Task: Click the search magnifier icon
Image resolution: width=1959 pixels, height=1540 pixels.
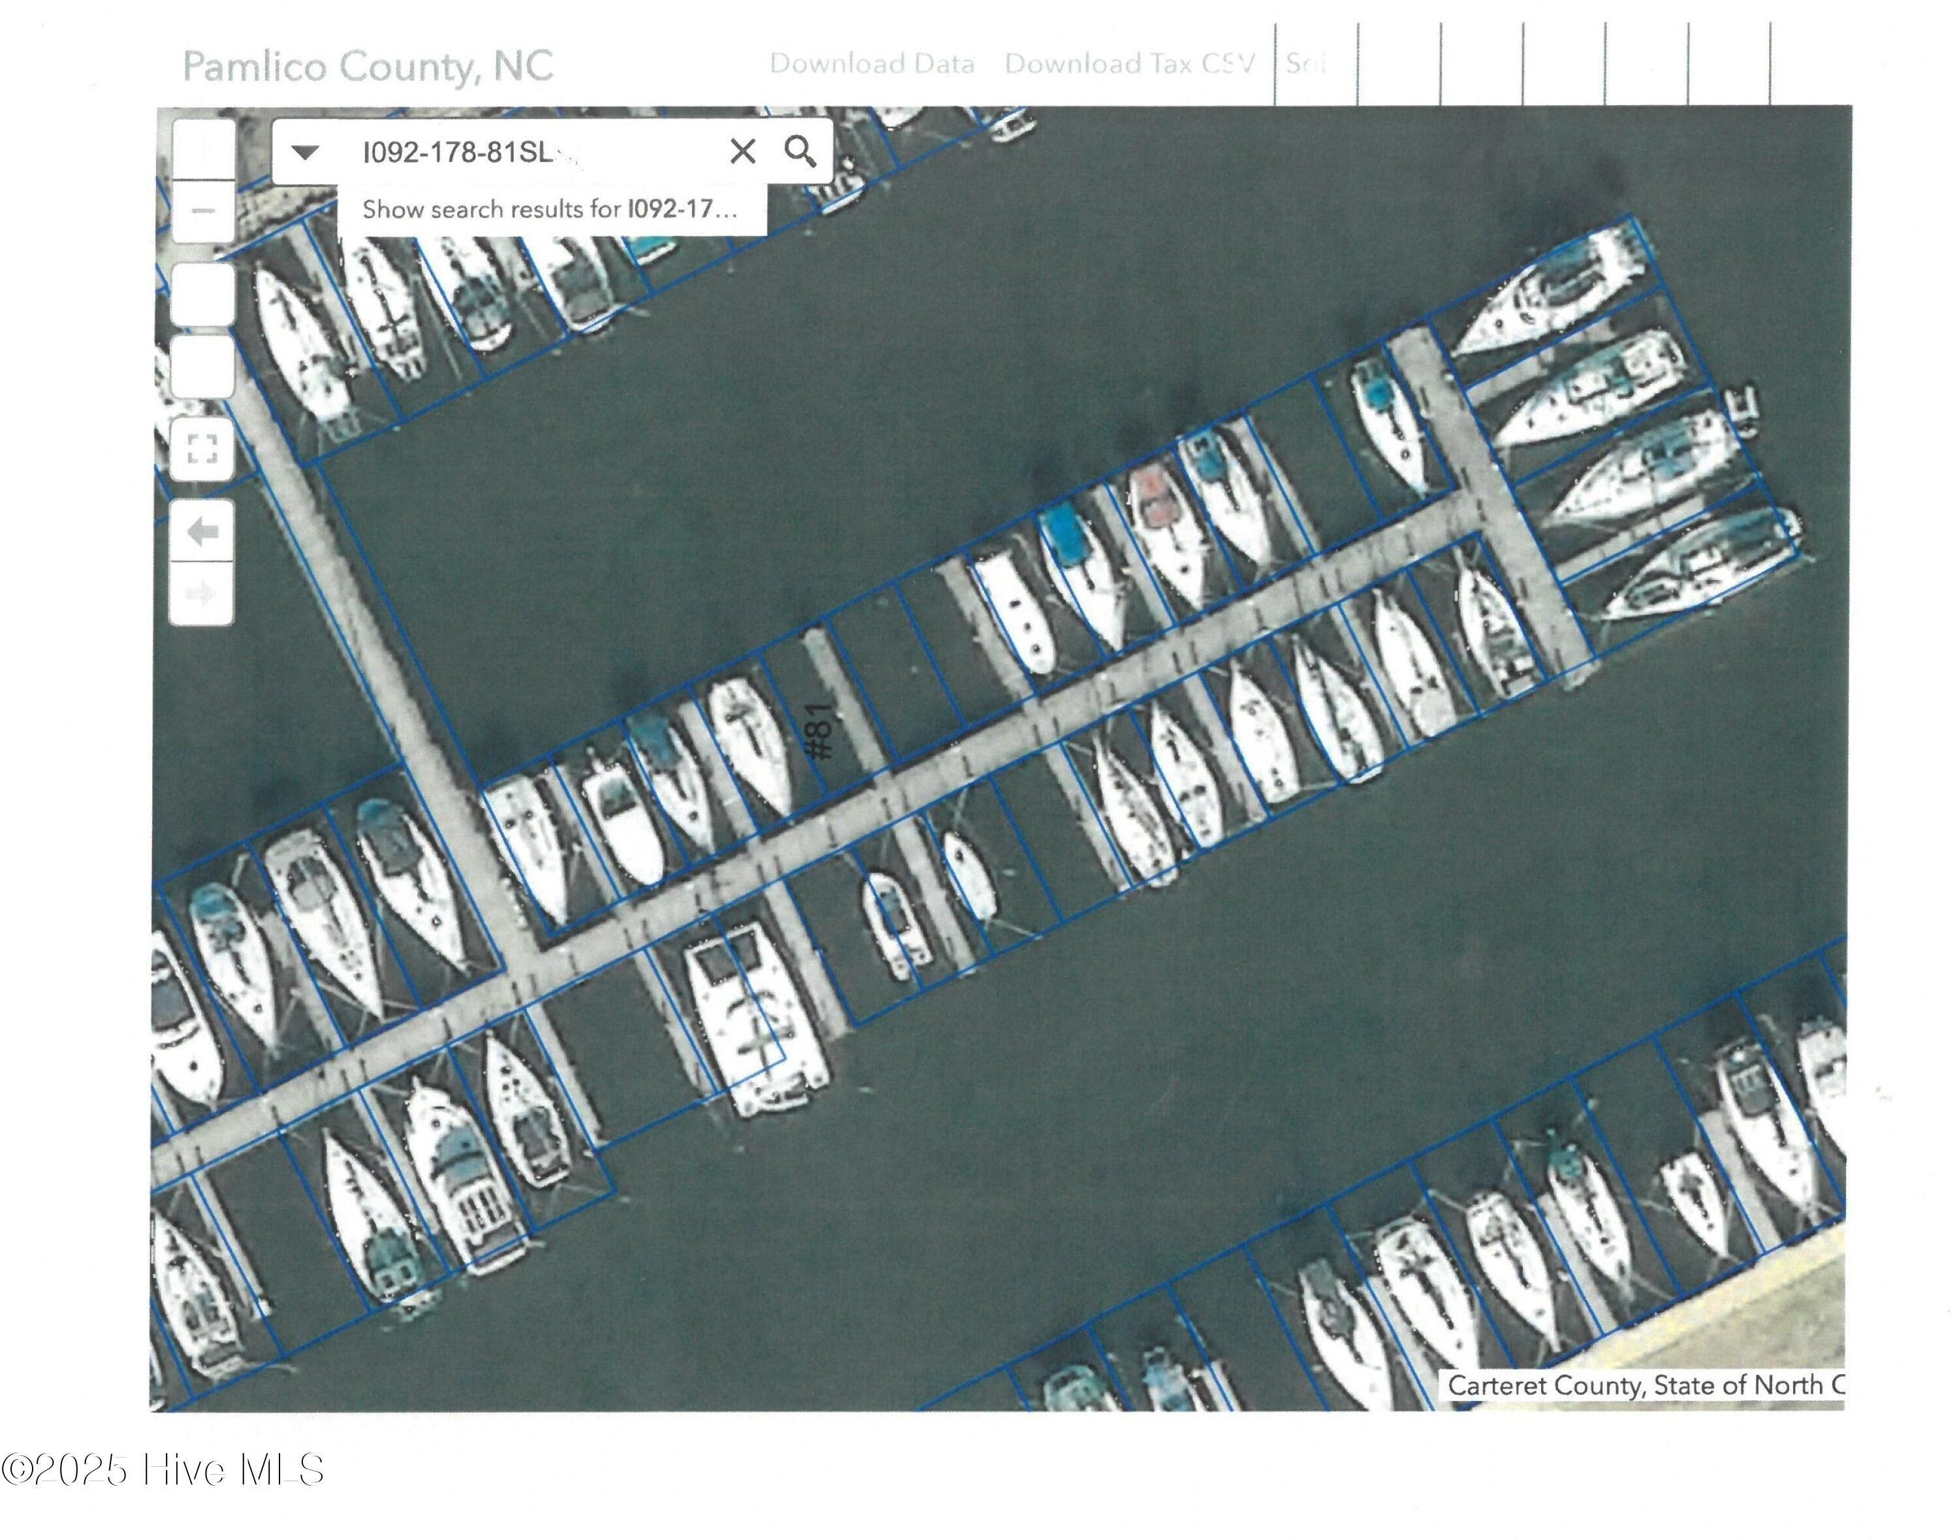Action: tap(800, 151)
